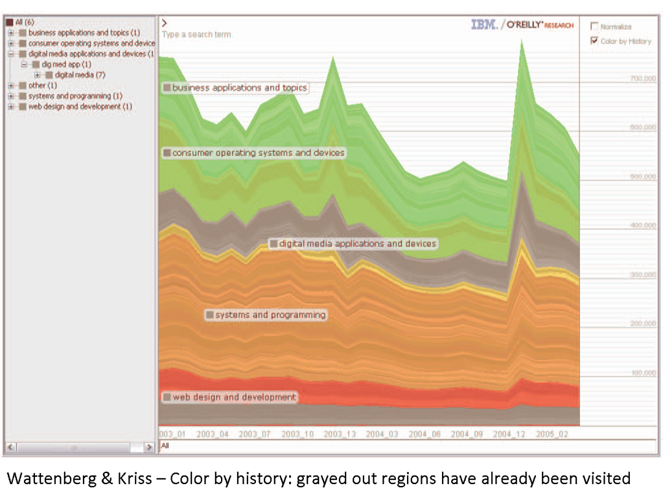Click the IBM logo in chart header

(484, 25)
